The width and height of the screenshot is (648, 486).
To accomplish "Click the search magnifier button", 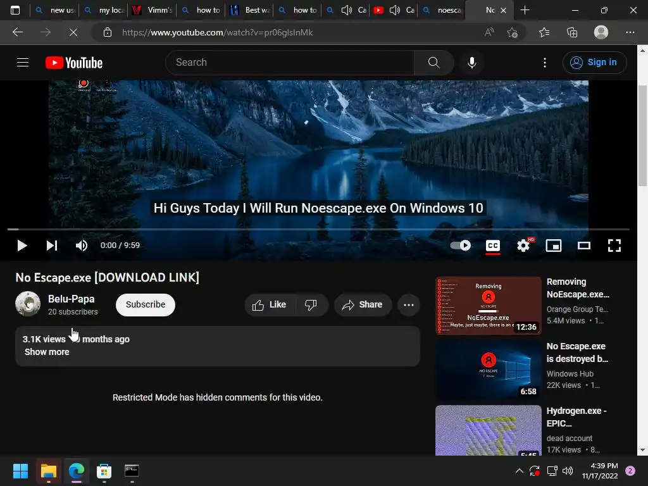I will [x=433, y=63].
